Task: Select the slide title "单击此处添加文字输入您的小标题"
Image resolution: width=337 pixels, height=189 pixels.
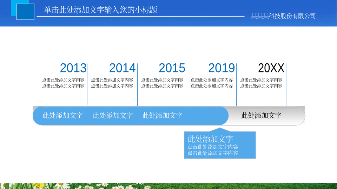Action: coord(100,10)
